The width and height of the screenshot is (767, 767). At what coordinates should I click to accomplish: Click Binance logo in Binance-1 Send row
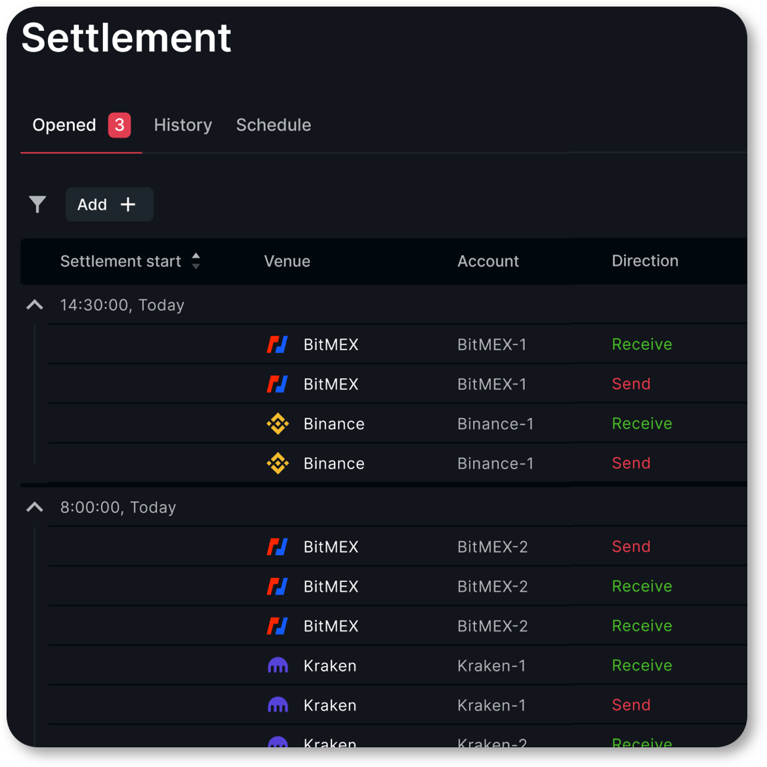coord(278,463)
